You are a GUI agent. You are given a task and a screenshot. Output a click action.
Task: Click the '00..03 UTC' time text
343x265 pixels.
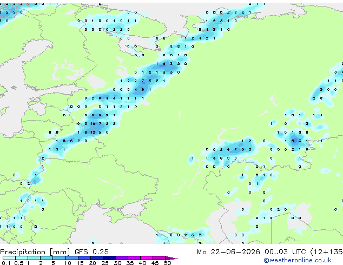click(285, 251)
